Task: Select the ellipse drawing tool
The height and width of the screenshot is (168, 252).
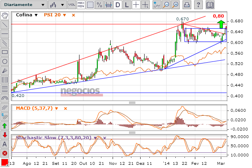Action: pos(5,61)
